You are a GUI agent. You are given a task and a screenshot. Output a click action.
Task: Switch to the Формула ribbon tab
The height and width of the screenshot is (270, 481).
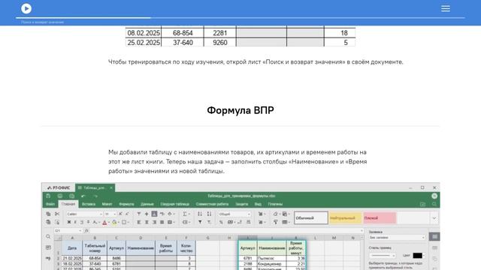[126, 204]
